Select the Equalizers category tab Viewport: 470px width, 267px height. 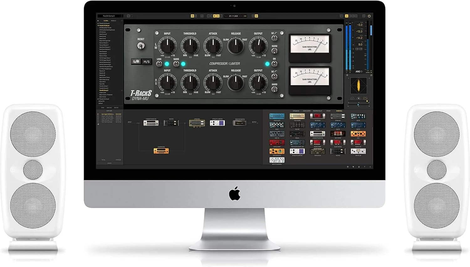307,111
